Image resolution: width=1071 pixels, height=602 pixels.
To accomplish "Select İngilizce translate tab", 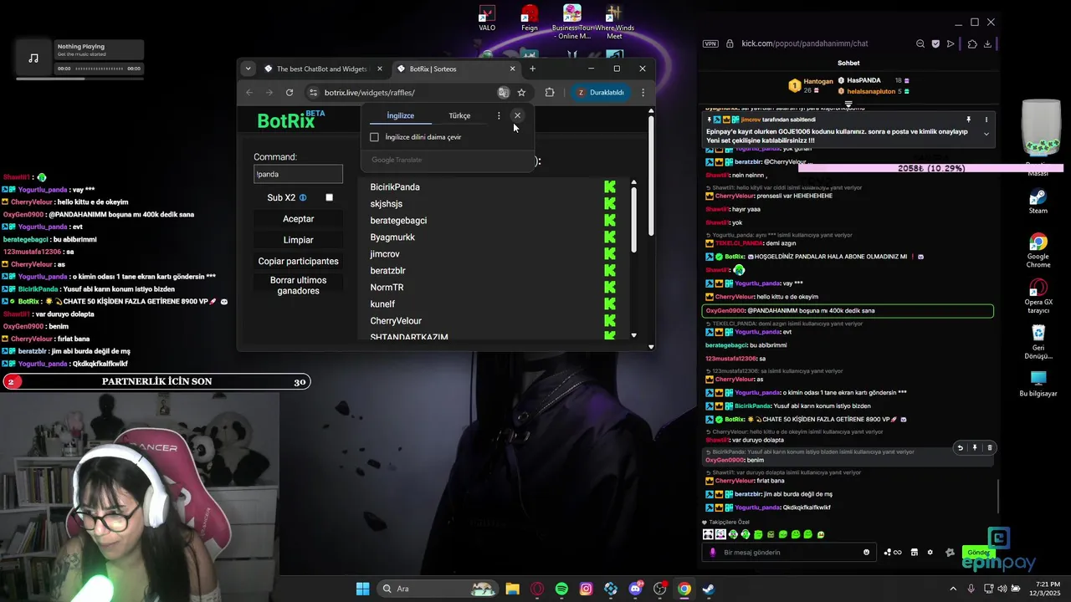I will tap(400, 116).
